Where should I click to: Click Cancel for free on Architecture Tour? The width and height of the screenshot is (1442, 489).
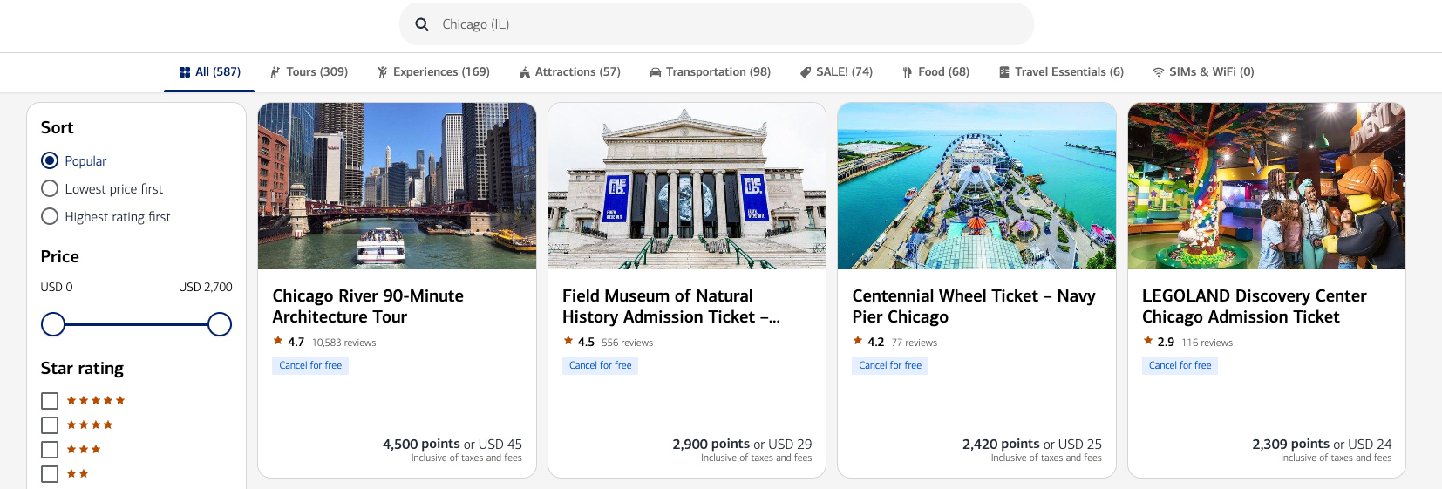coord(310,365)
